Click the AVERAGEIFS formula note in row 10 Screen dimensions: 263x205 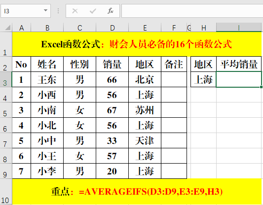coord(137,192)
